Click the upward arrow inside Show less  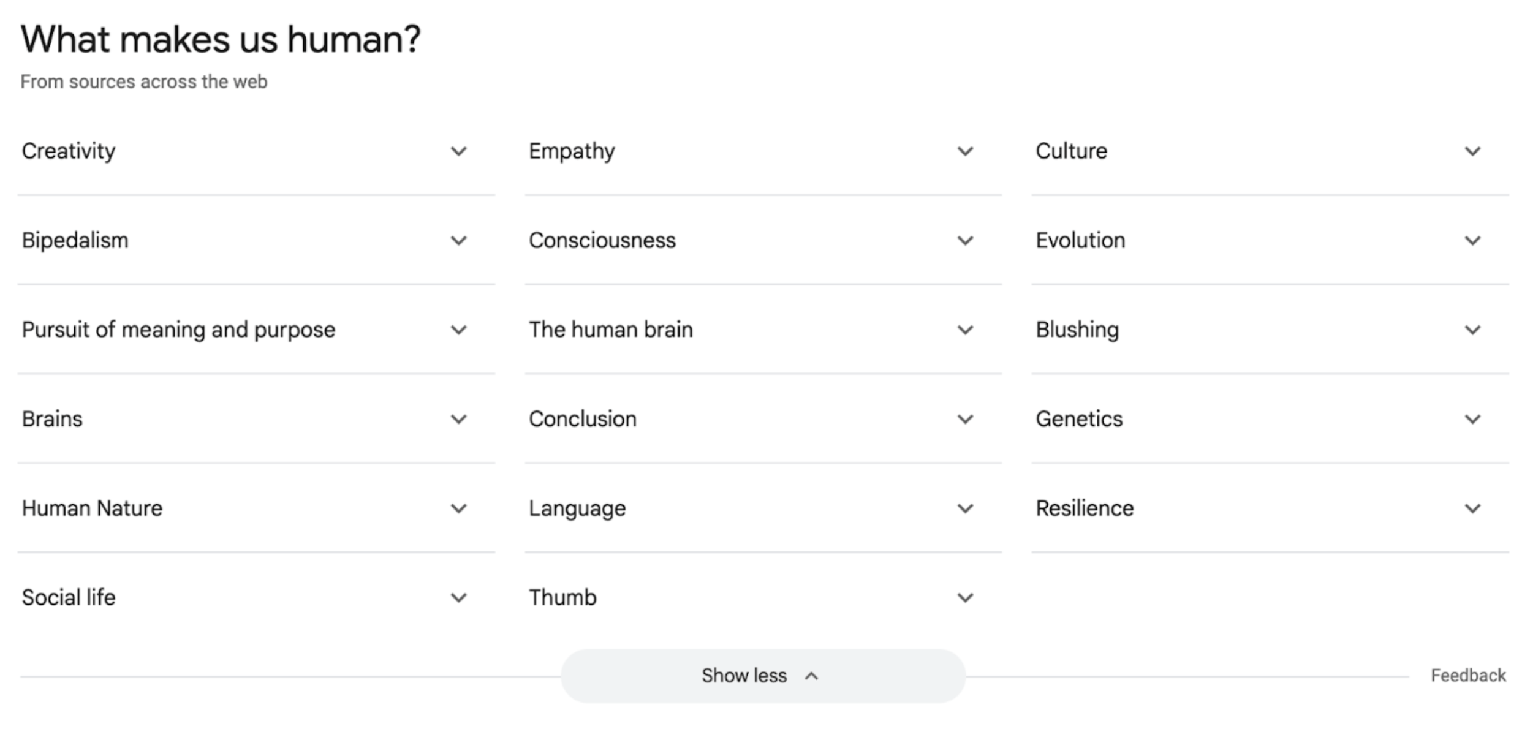[813, 675]
